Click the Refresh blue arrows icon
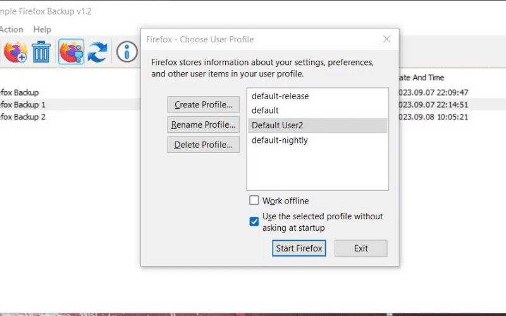The height and width of the screenshot is (316, 506). pos(97,52)
